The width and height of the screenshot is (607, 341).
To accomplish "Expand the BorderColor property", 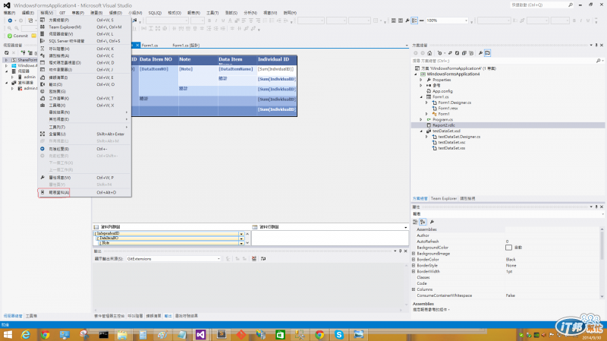I will click(414, 259).
